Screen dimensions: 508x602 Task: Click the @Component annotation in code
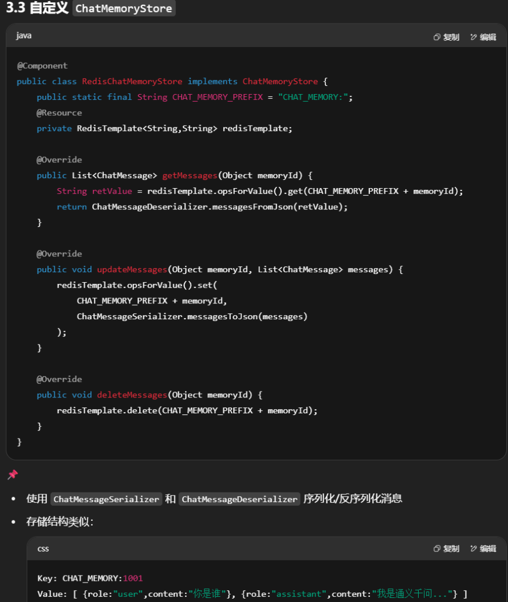pos(42,66)
